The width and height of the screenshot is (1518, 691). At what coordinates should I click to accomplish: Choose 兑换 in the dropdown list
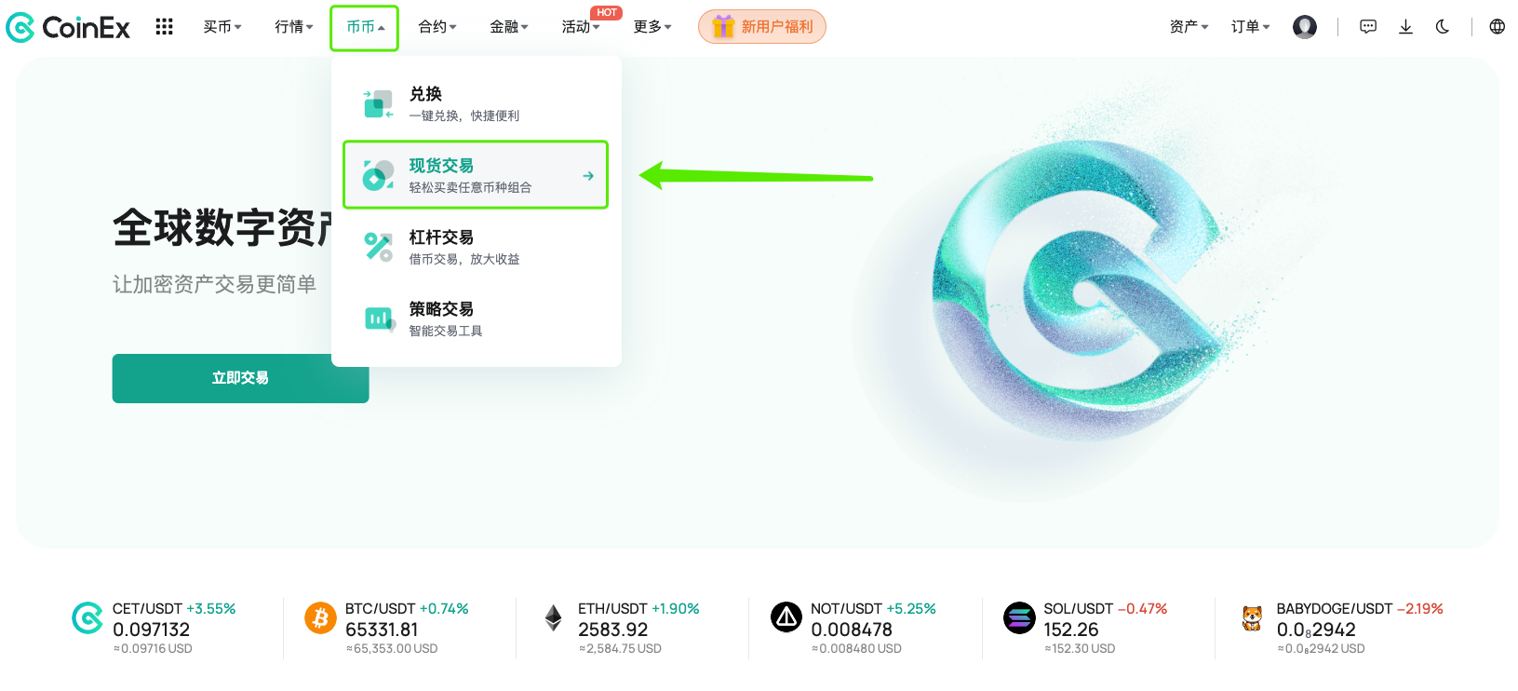475,103
